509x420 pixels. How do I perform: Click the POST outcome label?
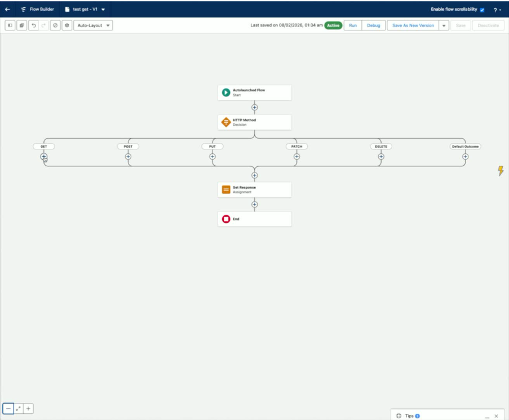pos(128,147)
